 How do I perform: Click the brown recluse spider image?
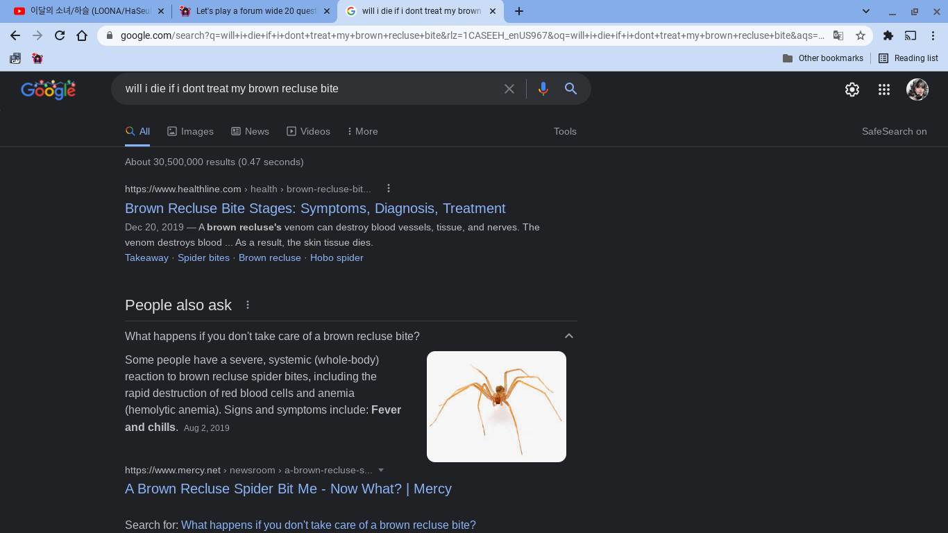pos(496,407)
